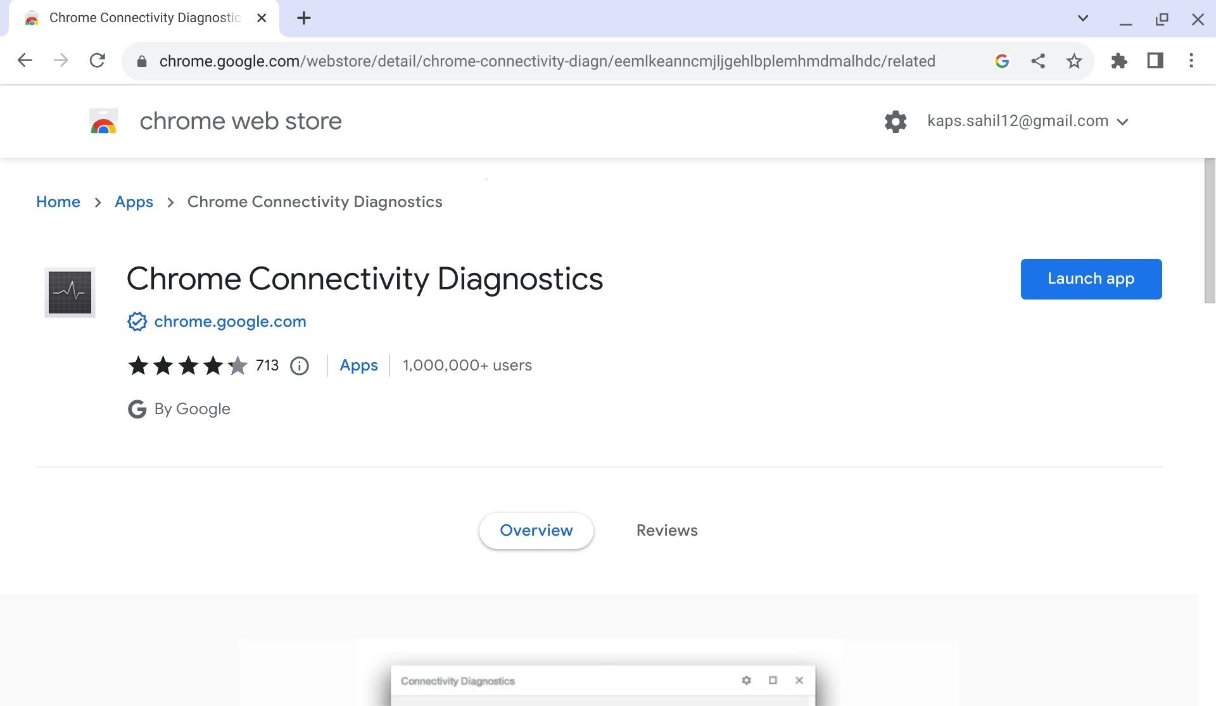
Task: Click the Google verified badge icon
Action: [136, 322]
